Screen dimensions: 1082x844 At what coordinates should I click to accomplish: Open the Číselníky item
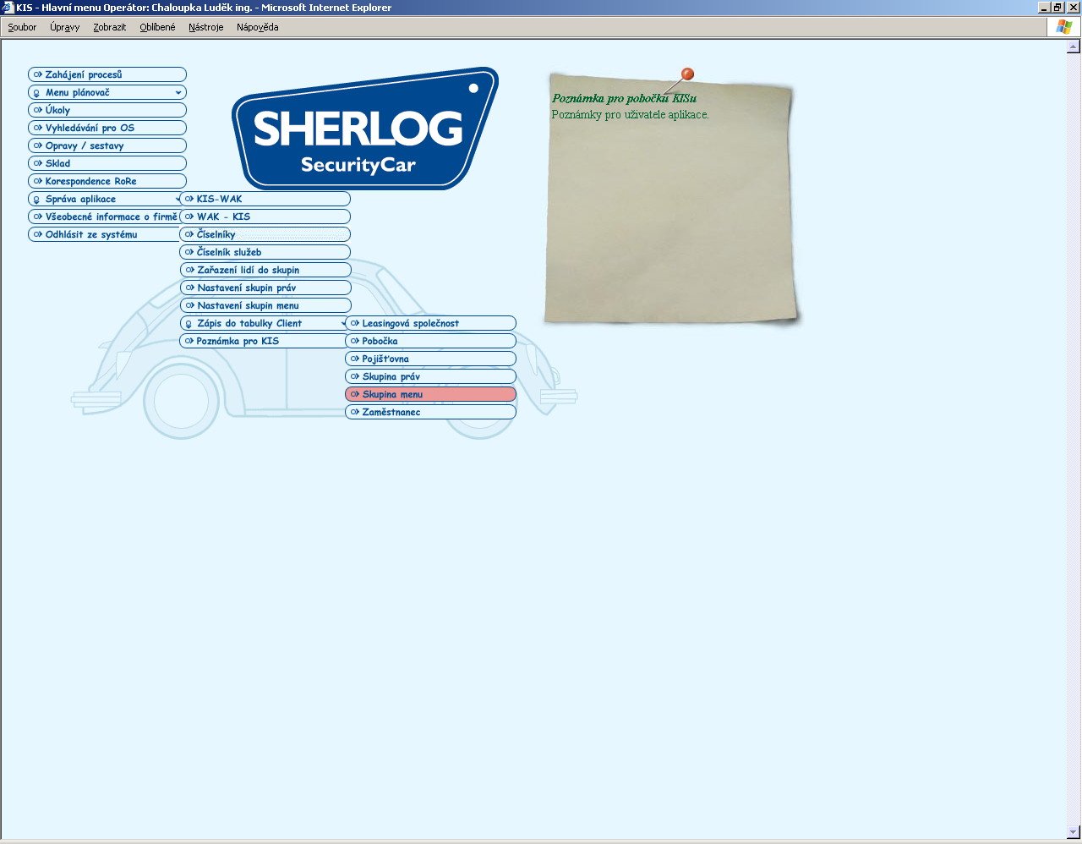265,234
